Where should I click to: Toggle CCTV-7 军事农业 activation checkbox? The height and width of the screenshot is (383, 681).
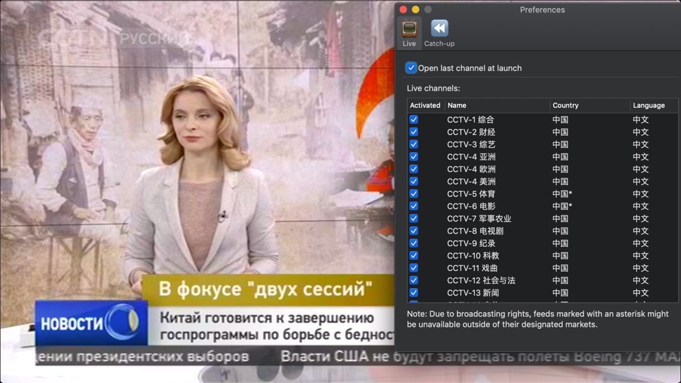[x=414, y=219]
